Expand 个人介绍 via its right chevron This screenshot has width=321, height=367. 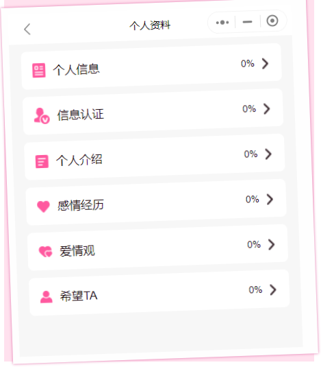click(x=268, y=154)
